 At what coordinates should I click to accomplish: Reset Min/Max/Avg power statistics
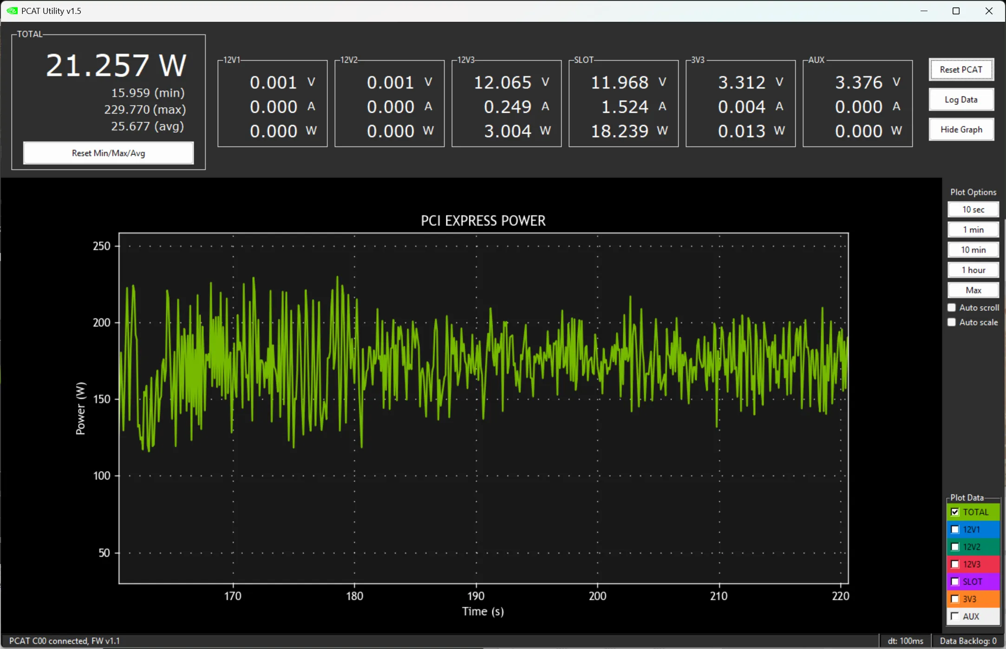(x=108, y=153)
